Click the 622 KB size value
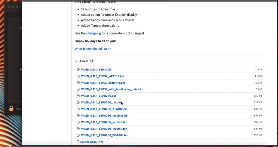Screen dimensions: 278x147 pyautogui.click(x=258, y=102)
